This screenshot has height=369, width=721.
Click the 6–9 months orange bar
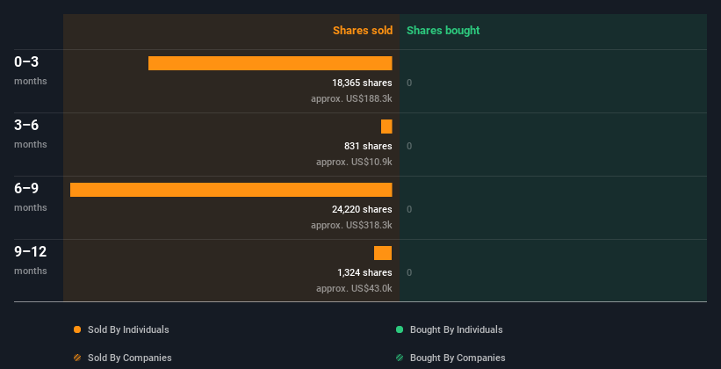[x=231, y=190]
